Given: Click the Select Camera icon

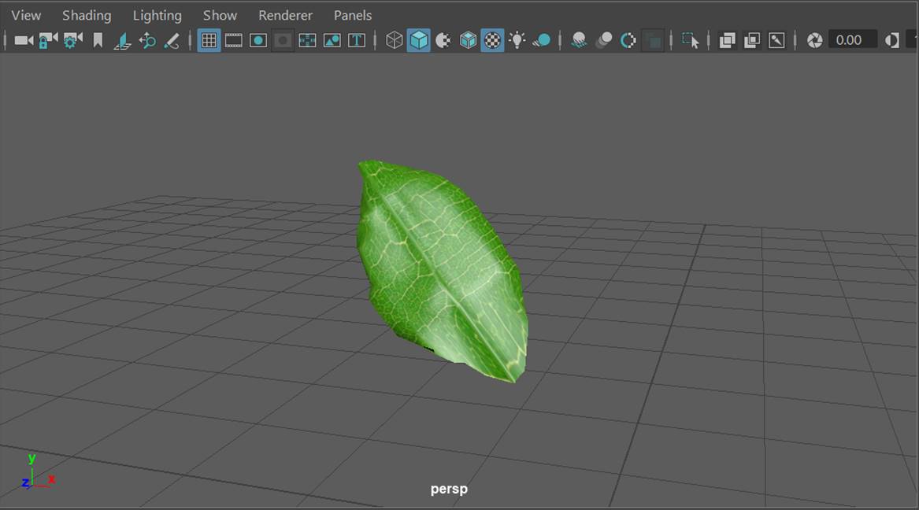Looking at the screenshot, I should click(24, 40).
